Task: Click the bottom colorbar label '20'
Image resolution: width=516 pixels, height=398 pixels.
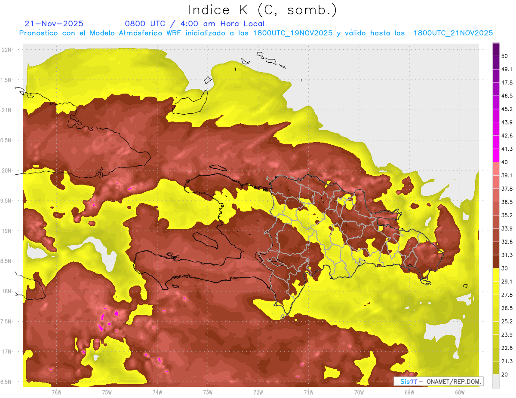Action: pos(505,374)
